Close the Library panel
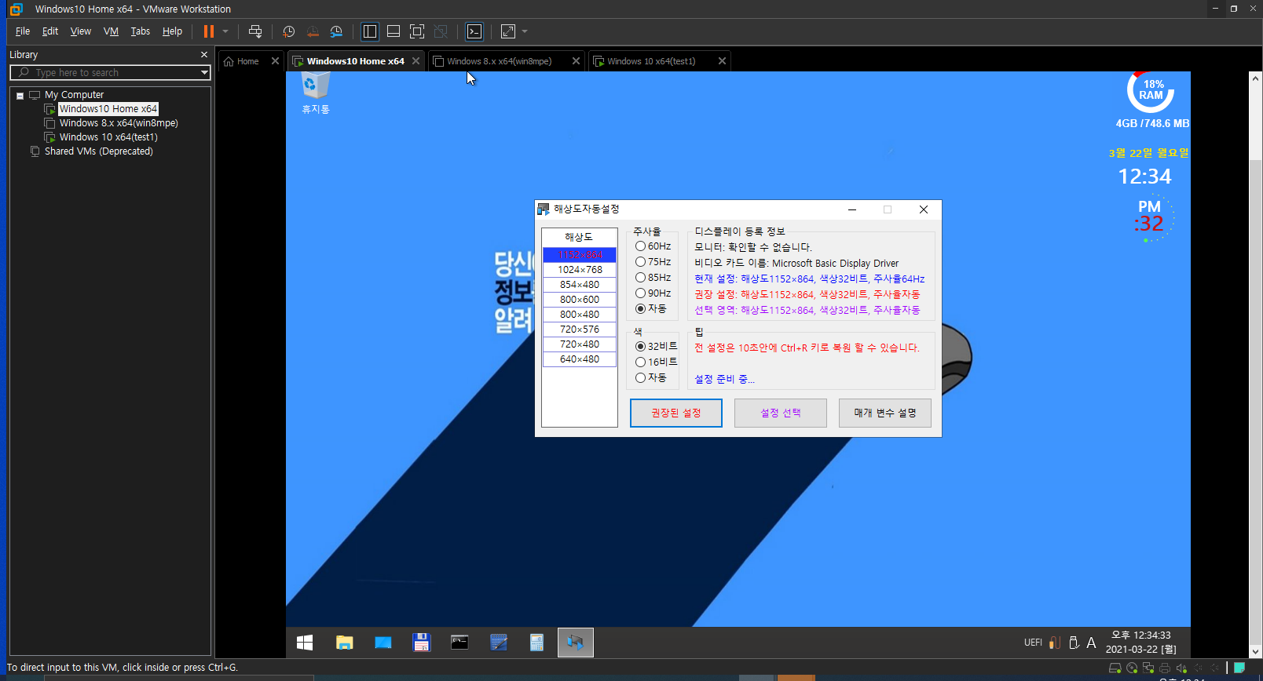The image size is (1263, 681). coord(204,55)
